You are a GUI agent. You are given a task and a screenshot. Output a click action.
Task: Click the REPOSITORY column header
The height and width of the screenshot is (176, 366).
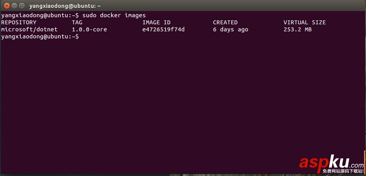pos(18,22)
